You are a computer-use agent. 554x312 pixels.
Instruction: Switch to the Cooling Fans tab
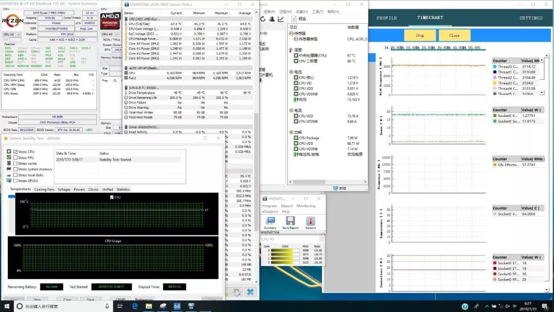coord(44,189)
